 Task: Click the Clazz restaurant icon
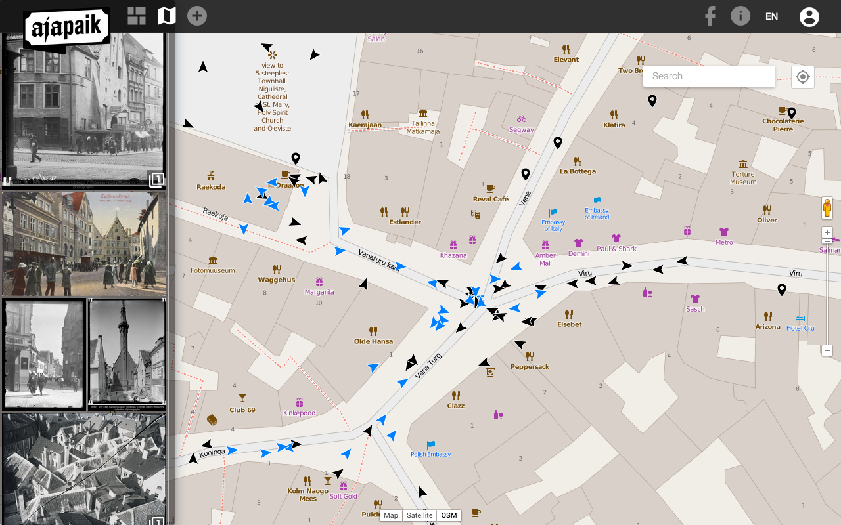[456, 395]
